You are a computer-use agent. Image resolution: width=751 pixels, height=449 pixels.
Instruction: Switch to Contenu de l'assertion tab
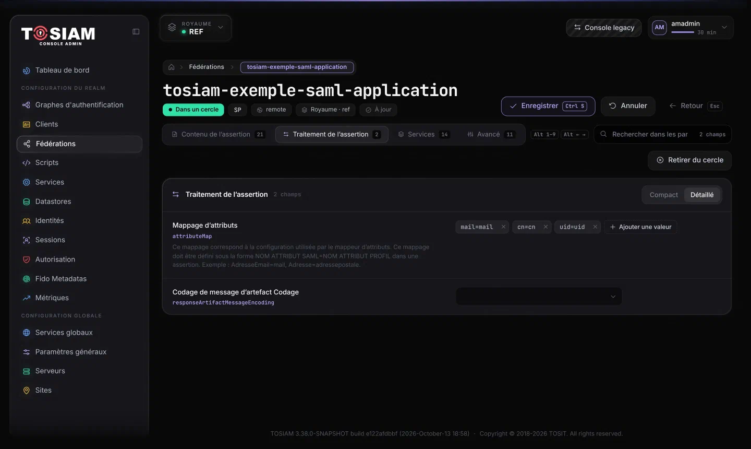(218, 135)
